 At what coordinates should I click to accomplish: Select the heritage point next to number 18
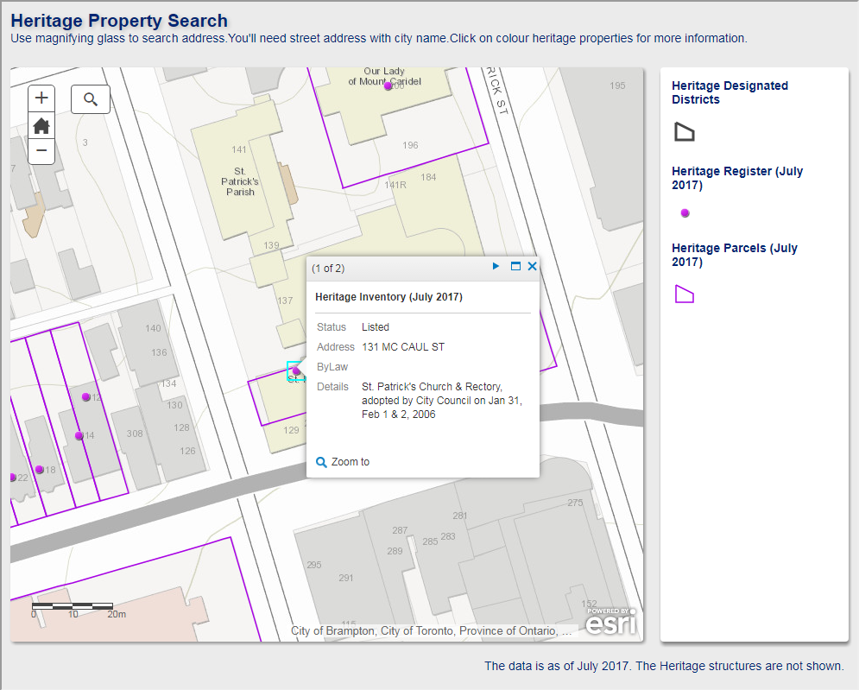coord(40,470)
